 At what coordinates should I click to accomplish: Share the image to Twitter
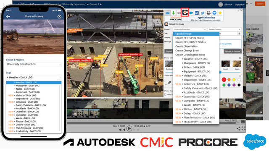(203, 13)
